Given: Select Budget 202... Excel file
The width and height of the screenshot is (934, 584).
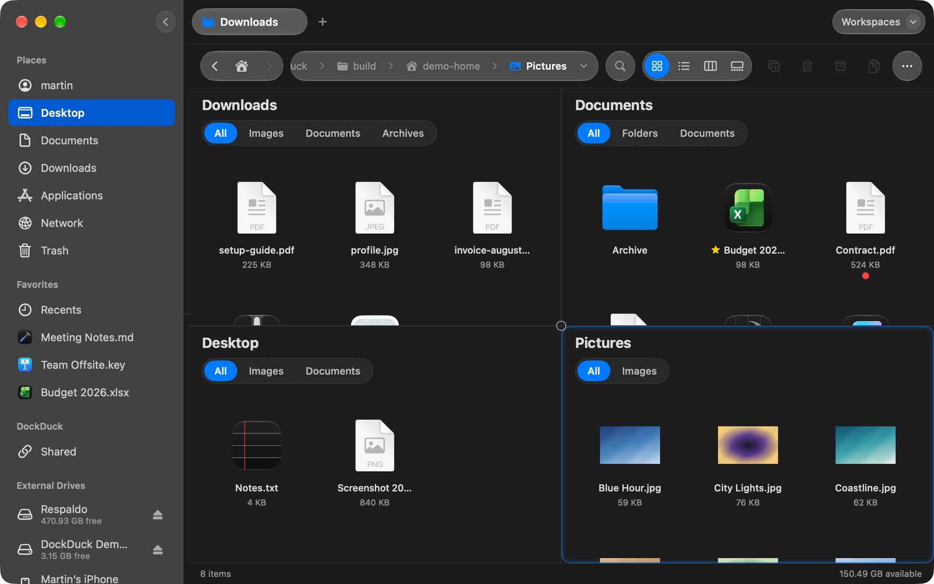Looking at the screenshot, I should click(748, 208).
